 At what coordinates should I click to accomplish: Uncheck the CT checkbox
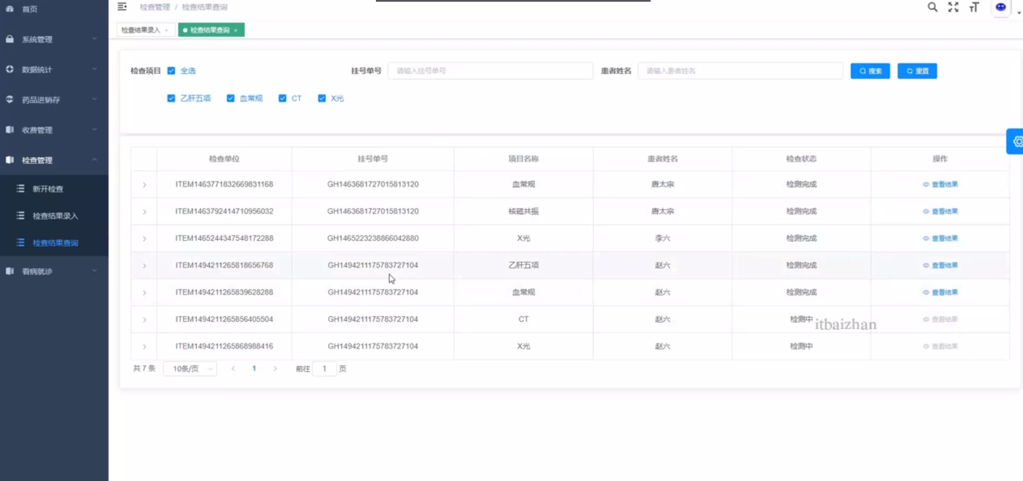click(282, 98)
